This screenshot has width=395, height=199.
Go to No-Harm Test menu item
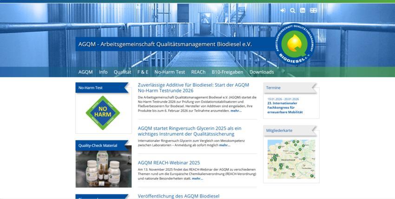coord(170,72)
